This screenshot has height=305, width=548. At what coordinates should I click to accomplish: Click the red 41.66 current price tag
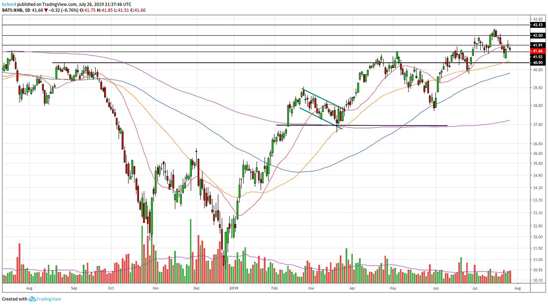(538, 51)
